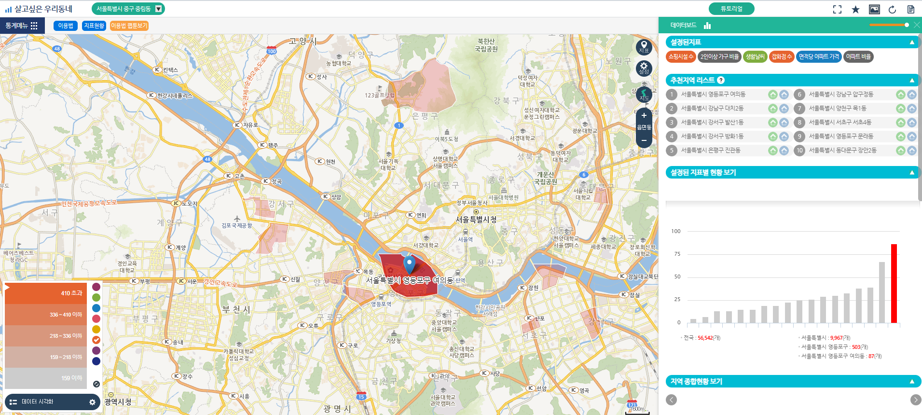Click the help icon beside 추천지역 리스트
The width and height of the screenshot is (922, 415).
[721, 80]
